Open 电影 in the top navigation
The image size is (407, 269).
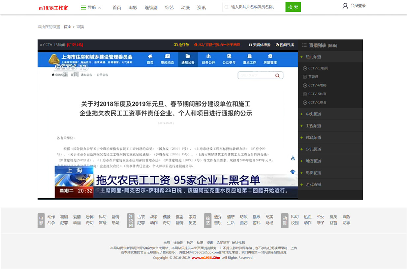coord(133,7)
